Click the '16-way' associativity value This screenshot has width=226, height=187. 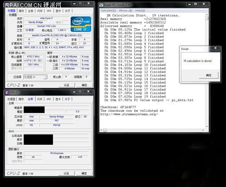tap(85, 68)
